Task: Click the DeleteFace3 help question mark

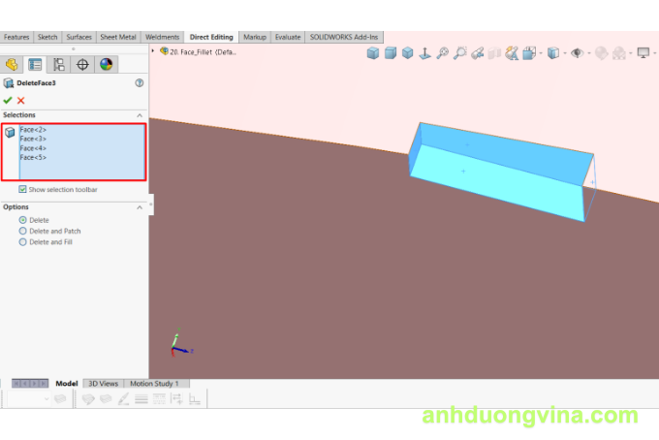Action: click(140, 83)
